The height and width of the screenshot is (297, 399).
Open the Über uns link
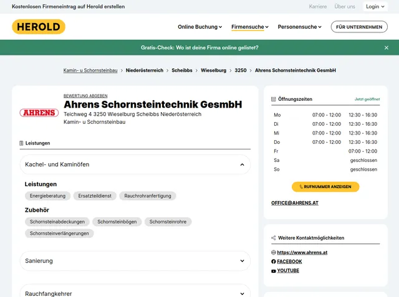345,7
